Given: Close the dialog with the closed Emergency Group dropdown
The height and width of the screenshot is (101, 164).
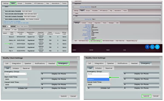Looking at the screenshot, I should [x=78, y=58].
